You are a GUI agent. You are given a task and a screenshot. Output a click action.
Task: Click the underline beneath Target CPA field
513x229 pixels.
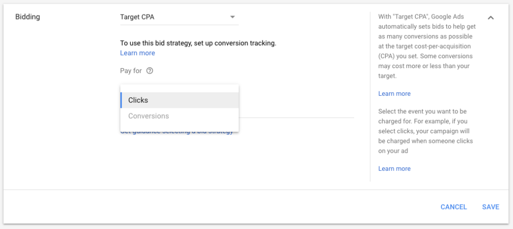pos(179,25)
